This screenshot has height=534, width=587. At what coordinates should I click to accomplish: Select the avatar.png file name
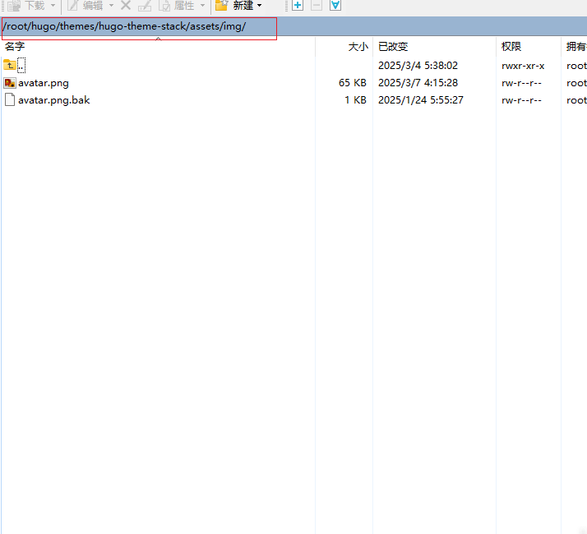[44, 83]
